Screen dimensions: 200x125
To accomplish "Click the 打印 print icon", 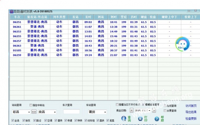I will 140,119.
